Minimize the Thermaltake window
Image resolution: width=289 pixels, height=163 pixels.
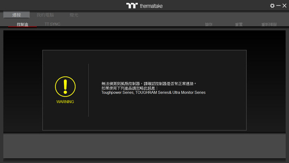(x=279, y=6)
